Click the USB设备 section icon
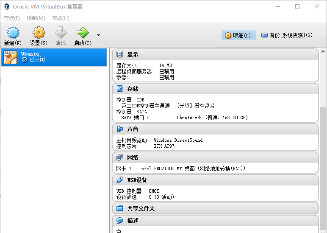The image size is (327, 233). pyautogui.click(x=120, y=180)
